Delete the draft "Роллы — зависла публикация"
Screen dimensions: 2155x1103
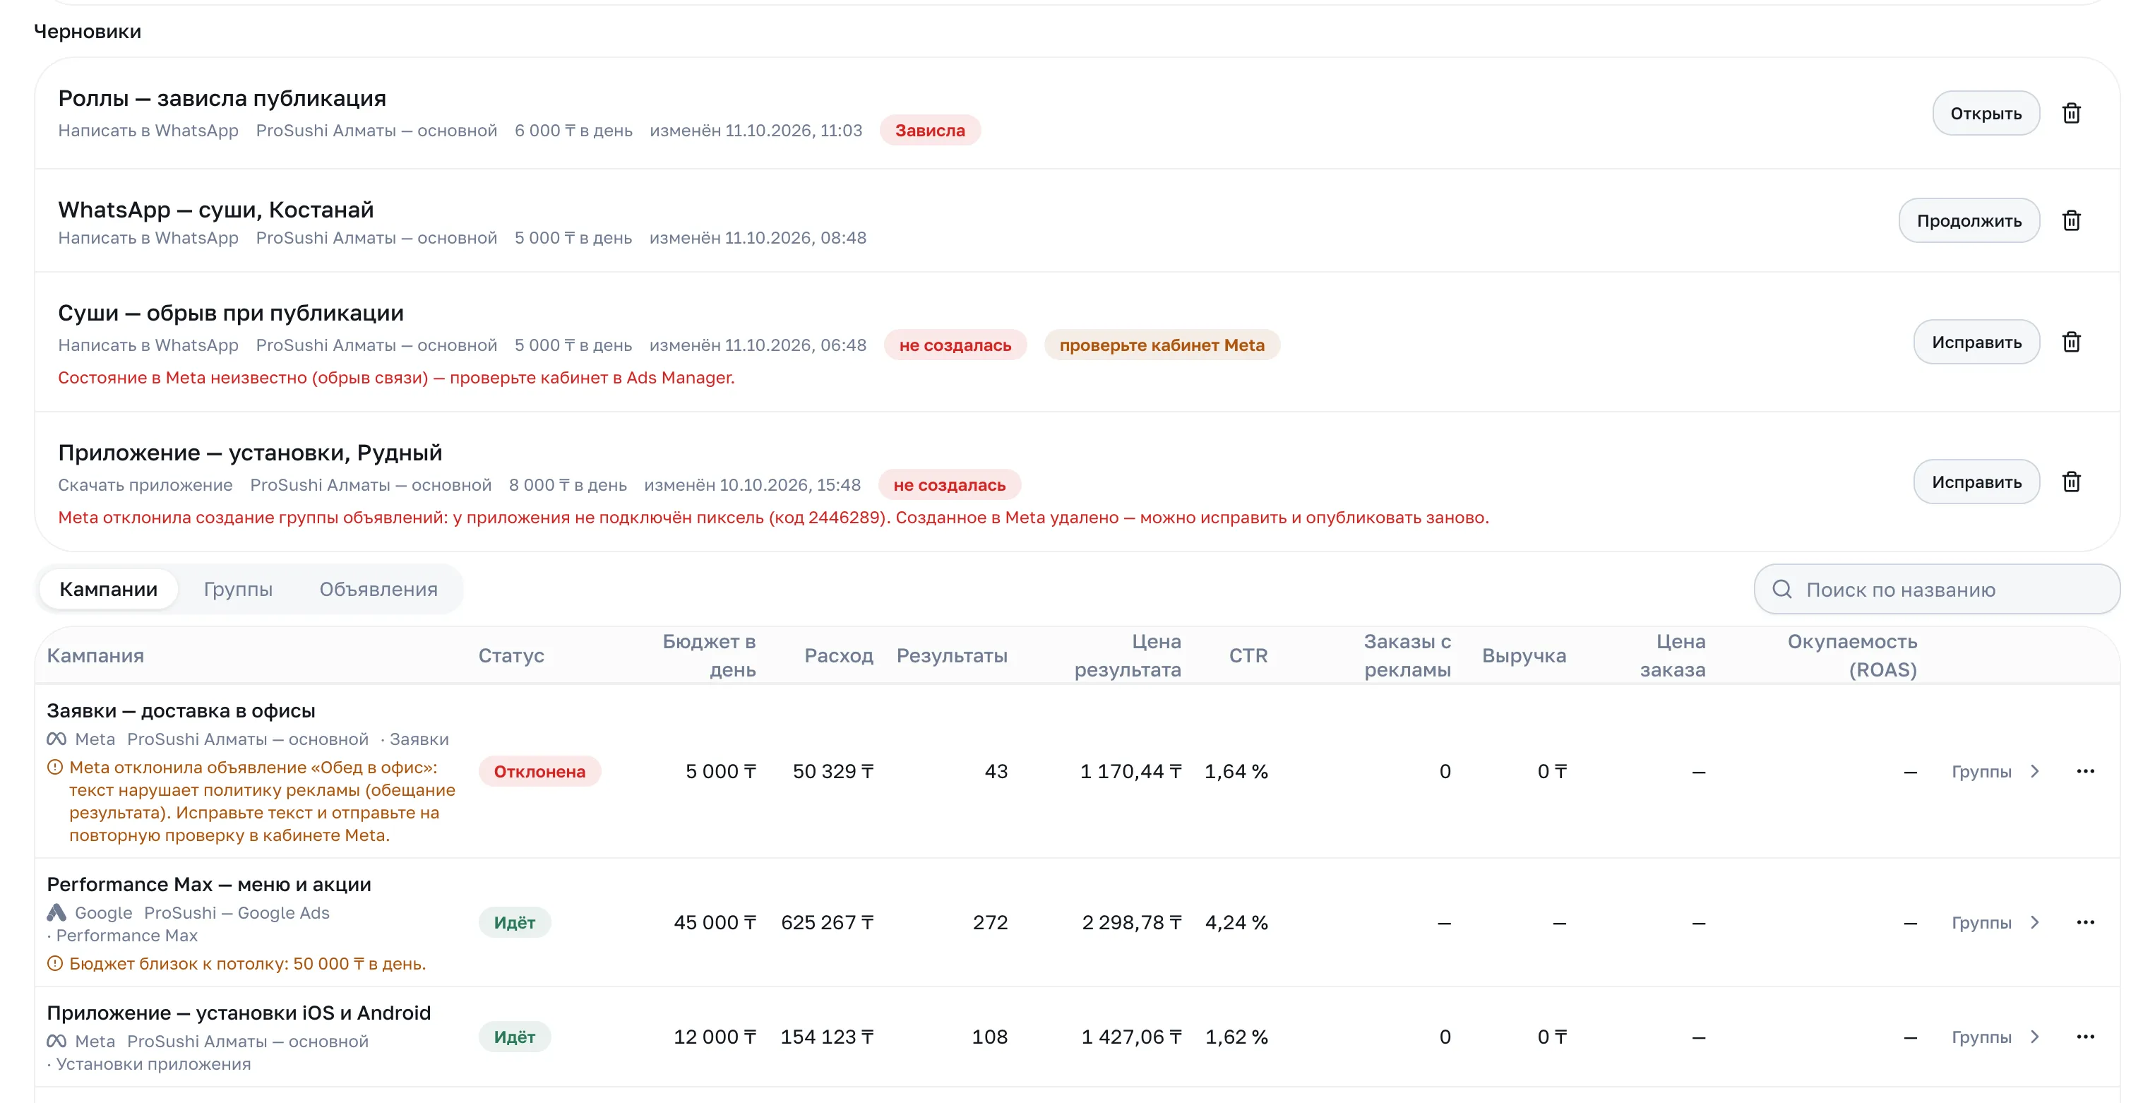2070,113
